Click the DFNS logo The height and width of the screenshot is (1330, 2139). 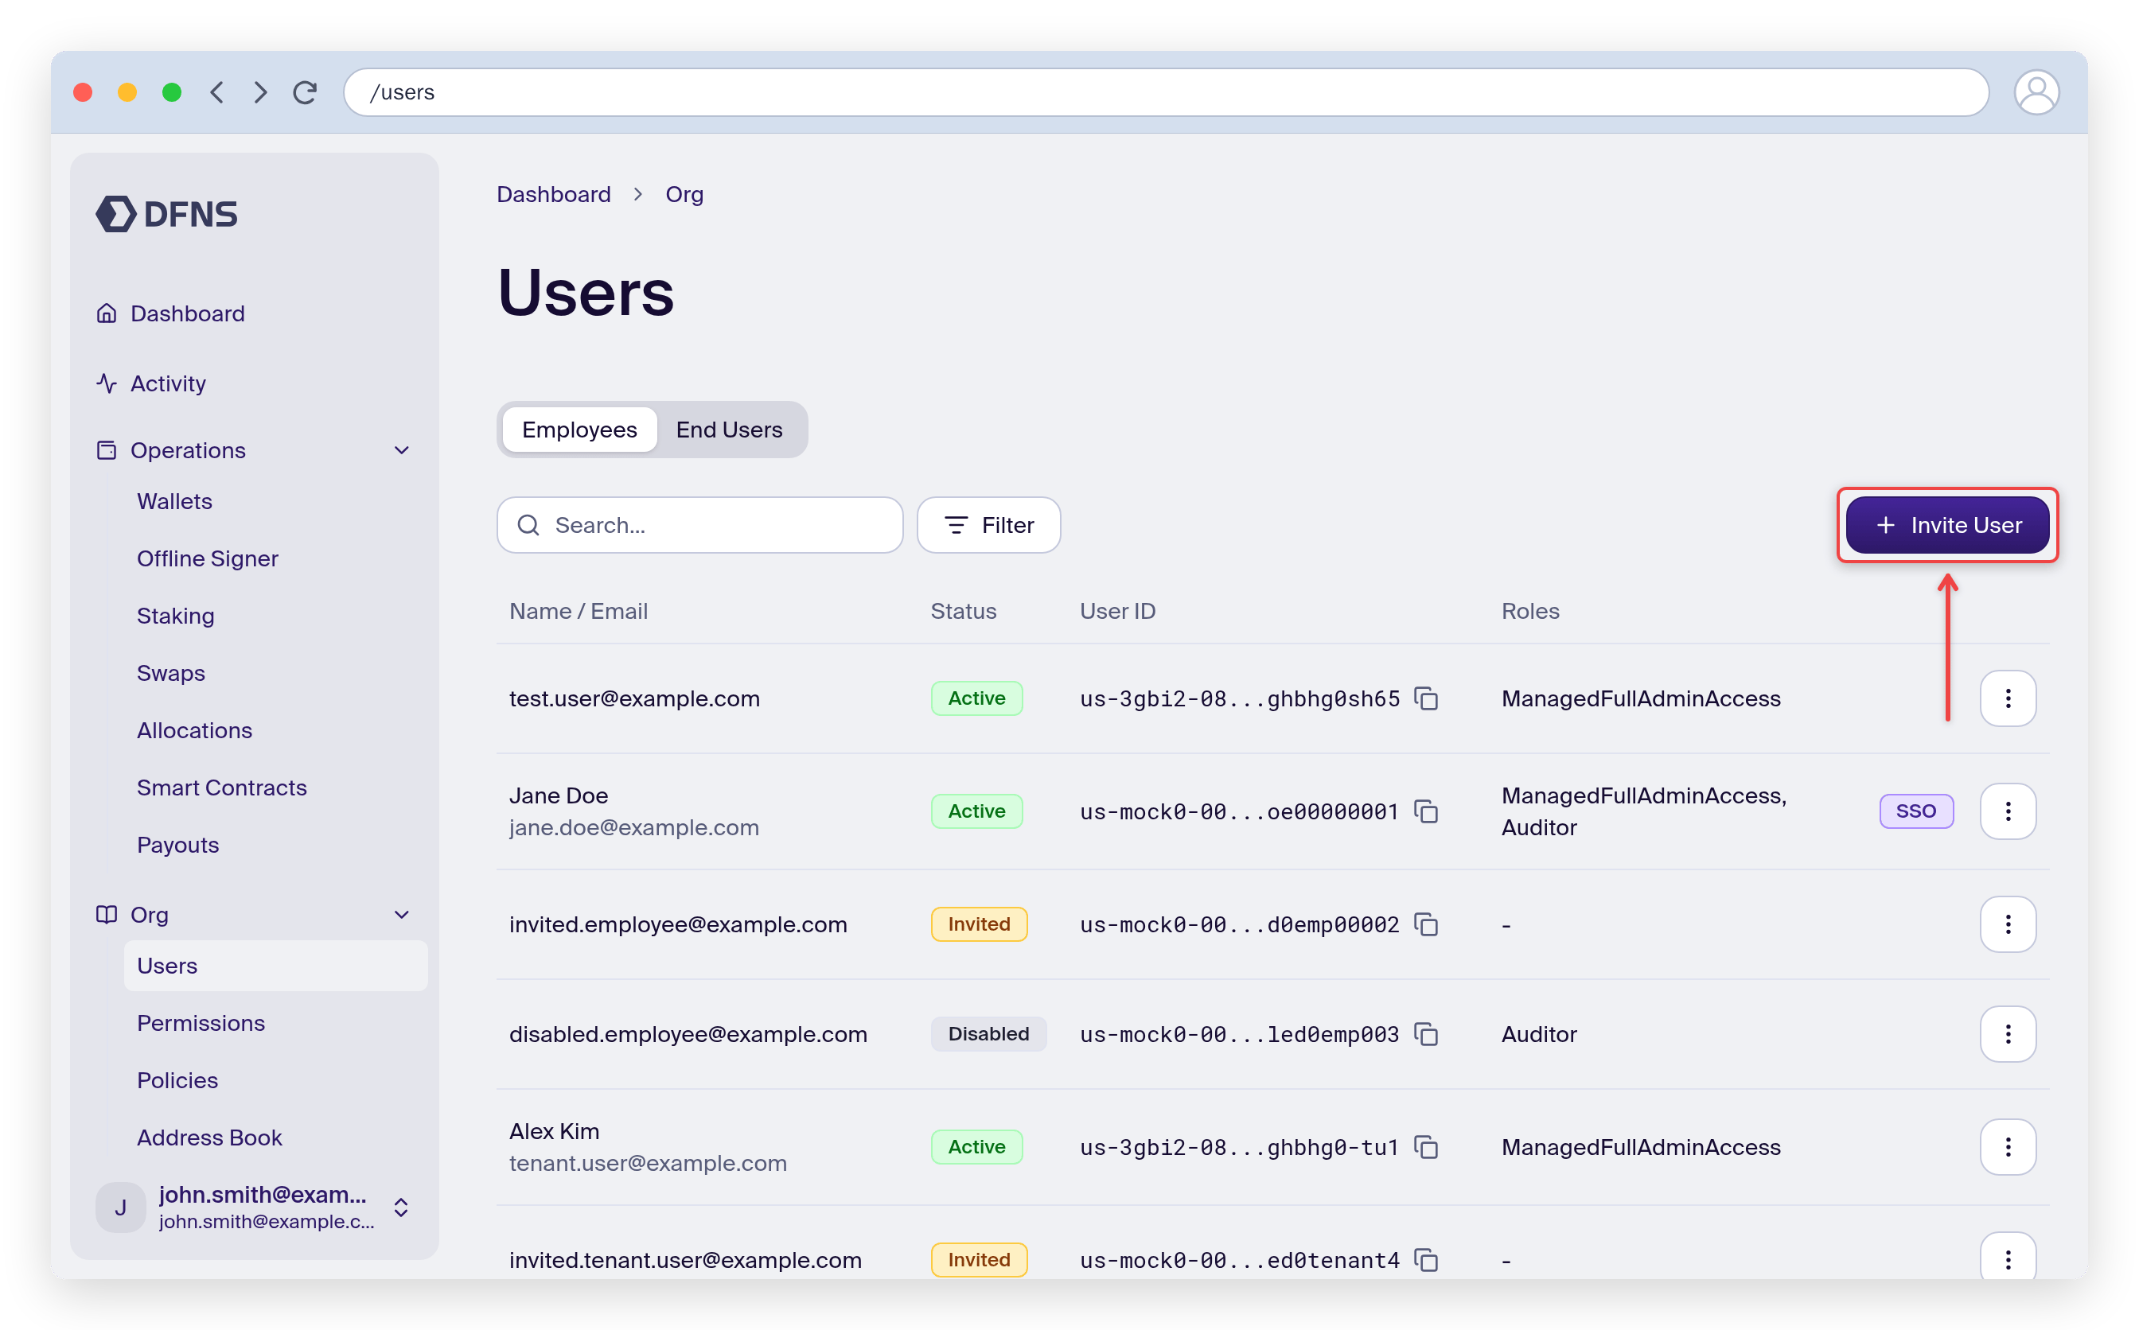[x=166, y=214]
